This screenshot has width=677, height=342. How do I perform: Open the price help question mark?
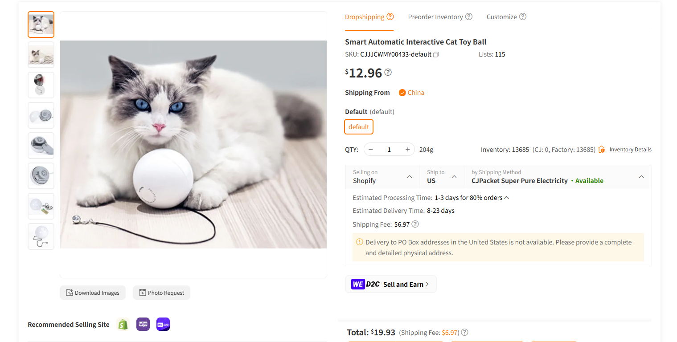pos(388,72)
